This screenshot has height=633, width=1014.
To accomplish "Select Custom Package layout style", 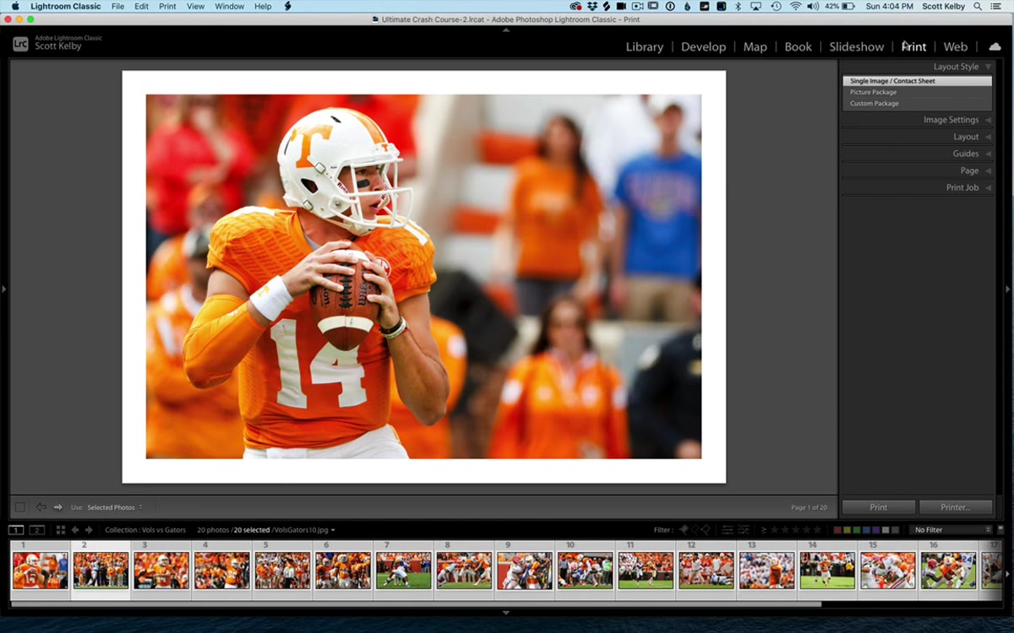I will pos(917,103).
